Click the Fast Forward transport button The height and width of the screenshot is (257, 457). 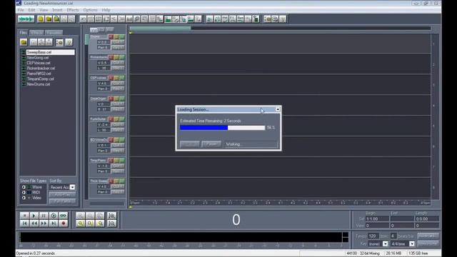(x=44, y=223)
